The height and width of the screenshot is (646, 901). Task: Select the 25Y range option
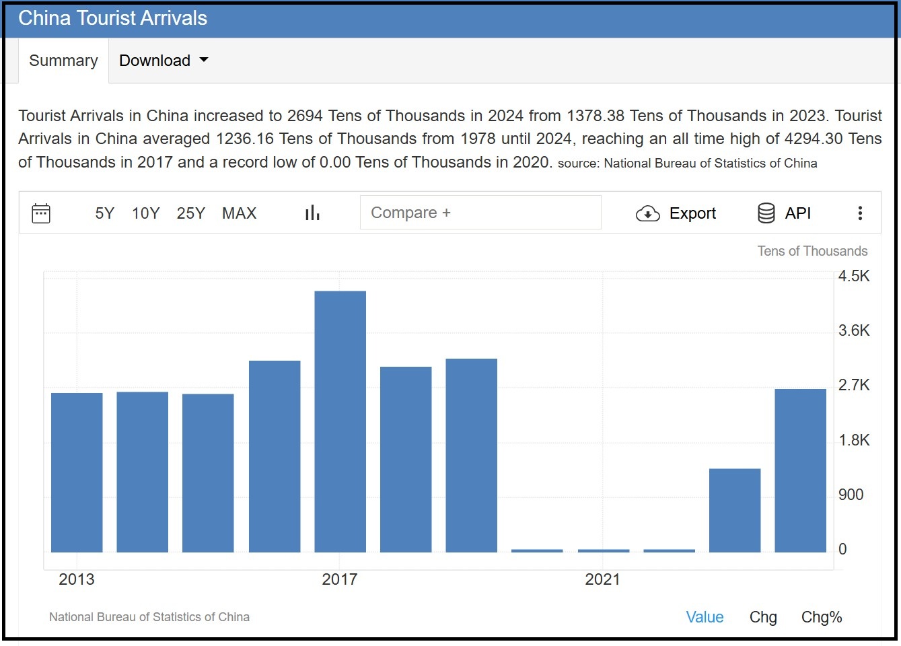click(191, 213)
